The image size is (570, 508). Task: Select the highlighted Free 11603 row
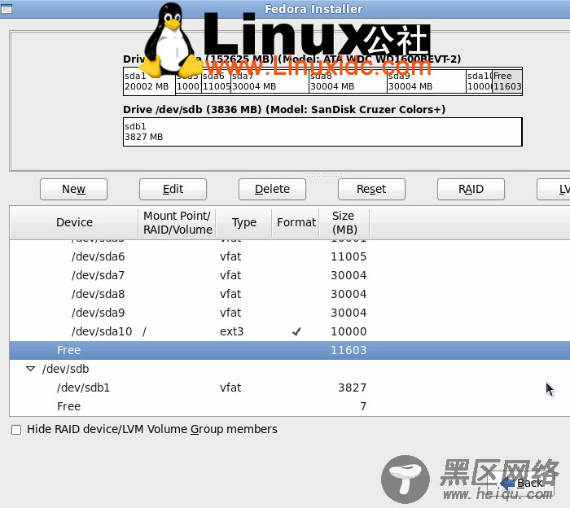point(290,350)
